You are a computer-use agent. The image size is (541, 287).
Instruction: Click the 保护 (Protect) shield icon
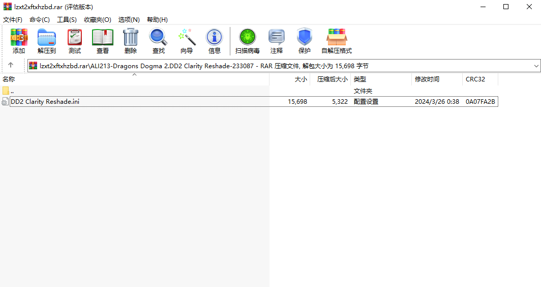(x=305, y=41)
